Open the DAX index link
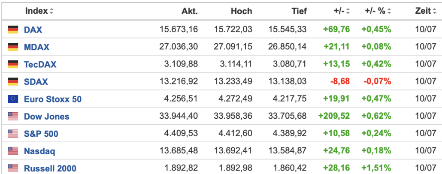The image size is (442, 174). 33,30
